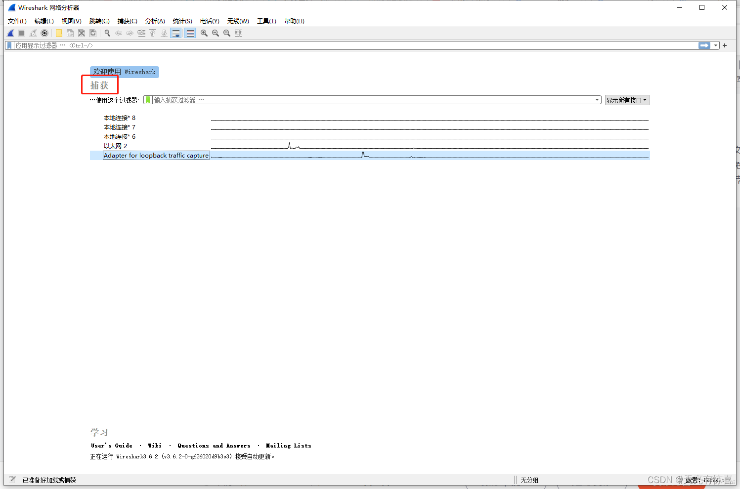The height and width of the screenshot is (489, 740).
Task: Open capture options gear icon
Action: point(44,33)
